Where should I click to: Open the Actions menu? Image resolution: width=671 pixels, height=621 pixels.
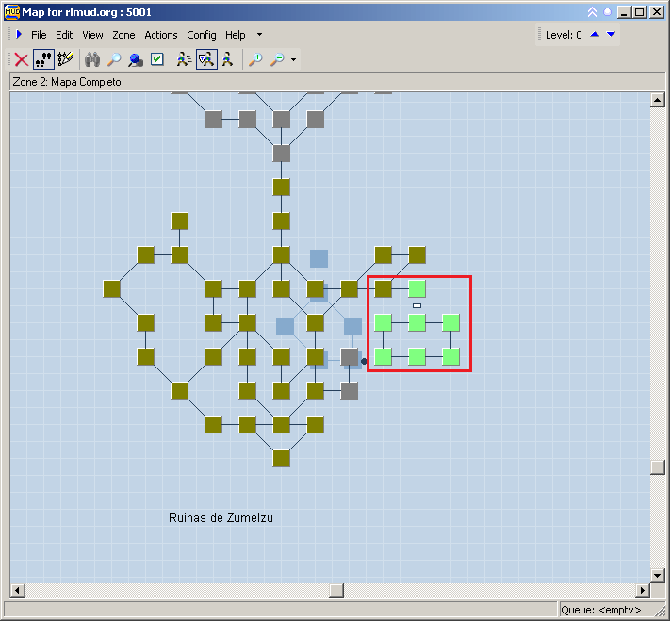(x=161, y=35)
